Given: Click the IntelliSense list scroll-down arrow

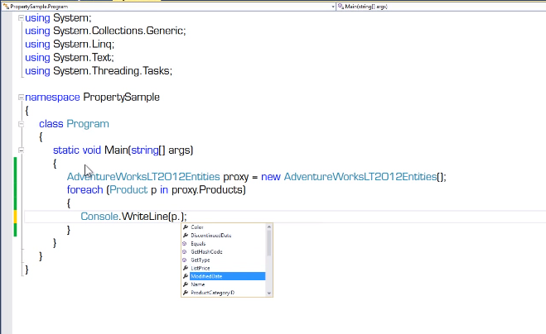Looking at the screenshot, I should 268,293.
